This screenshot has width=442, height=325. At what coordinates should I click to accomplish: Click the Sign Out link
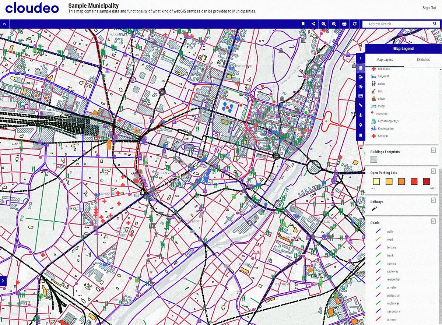click(429, 8)
